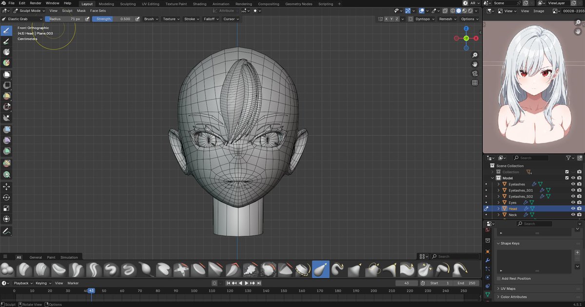Hide Eyes object in viewport
The width and height of the screenshot is (585, 307).
(573, 203)
